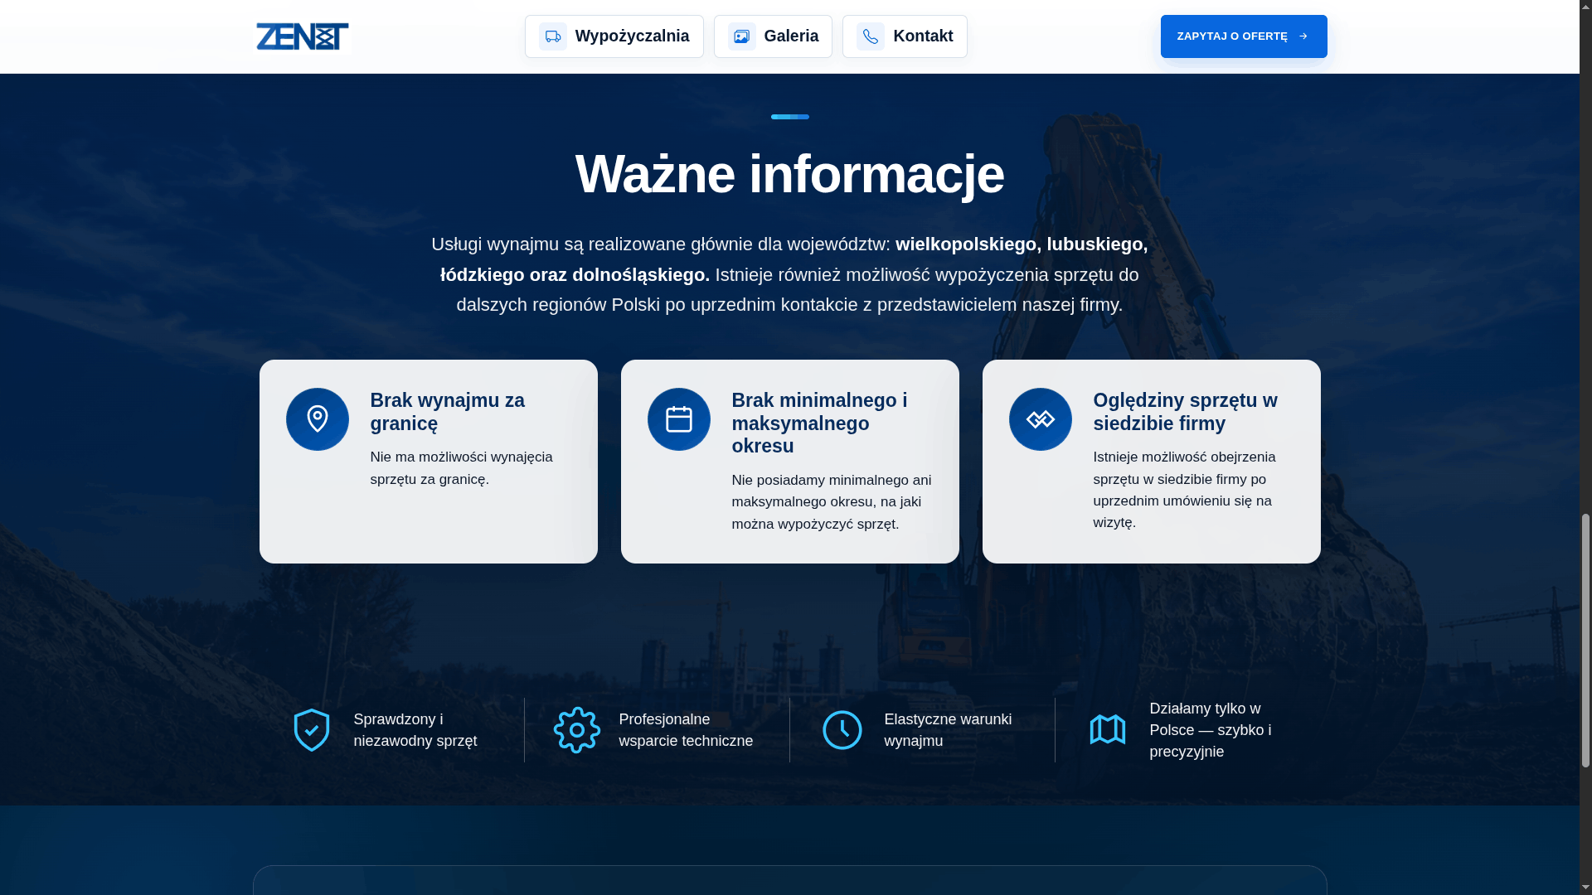Click the description Nie posiadamy minimalnego ani maksymalnego

click(x=832, y=502)
